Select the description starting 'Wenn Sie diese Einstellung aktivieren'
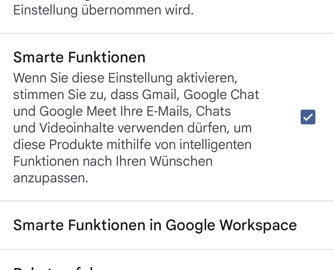Image resolution: width=334 pixels, height=270 pixels. click(x=136, y=128)
